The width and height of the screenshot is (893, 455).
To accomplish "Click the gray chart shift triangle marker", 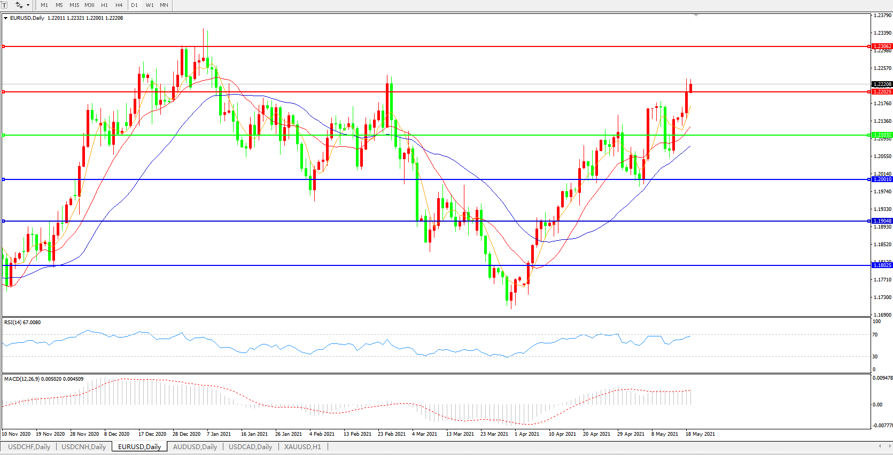I will tap(696, 15).
